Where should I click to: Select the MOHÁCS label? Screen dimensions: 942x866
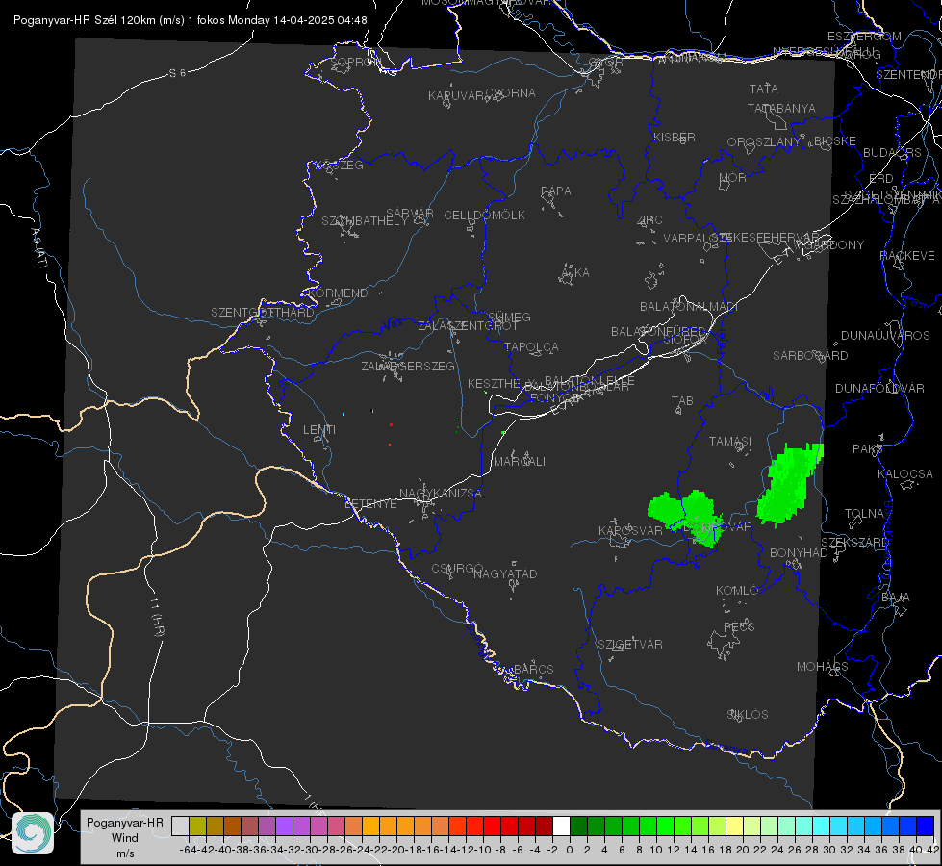coord(823,667)
